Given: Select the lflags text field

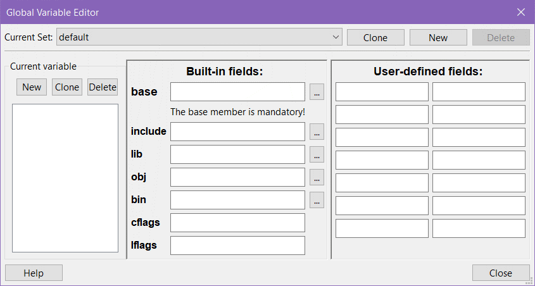Looking at the screenshot, I should [x=237, y=246].
